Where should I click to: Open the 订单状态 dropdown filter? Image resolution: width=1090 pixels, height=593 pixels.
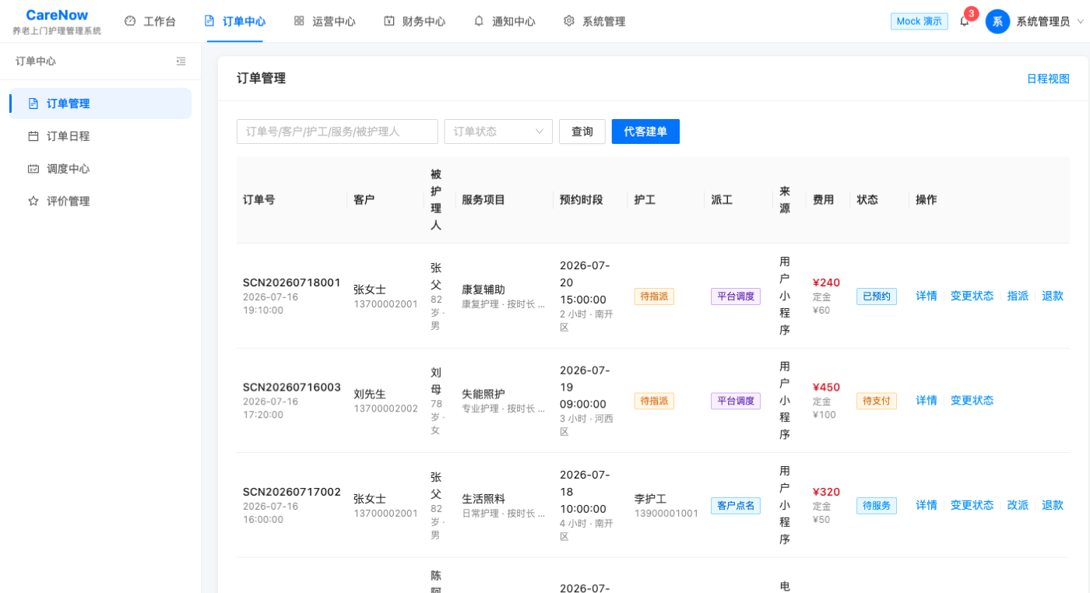coord(498,132)
